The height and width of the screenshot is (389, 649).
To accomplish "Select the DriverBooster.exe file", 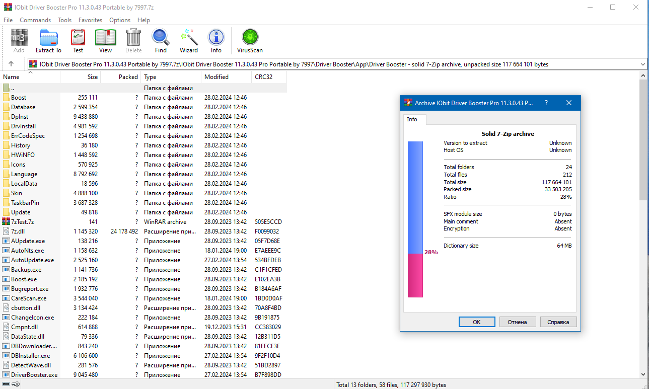I will point(35,374).
